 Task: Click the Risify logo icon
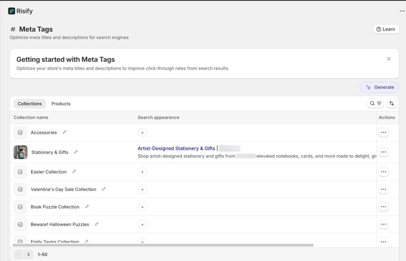[12, 11]
